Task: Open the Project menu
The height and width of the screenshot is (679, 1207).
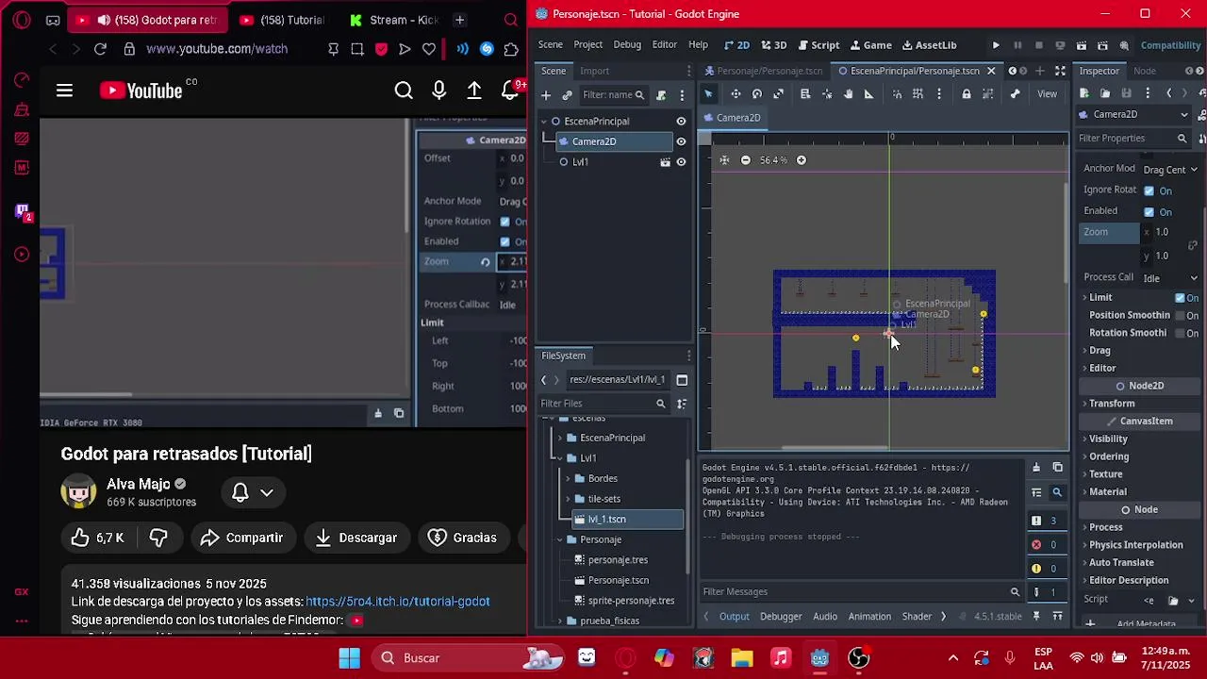Action: click(587, 45)
